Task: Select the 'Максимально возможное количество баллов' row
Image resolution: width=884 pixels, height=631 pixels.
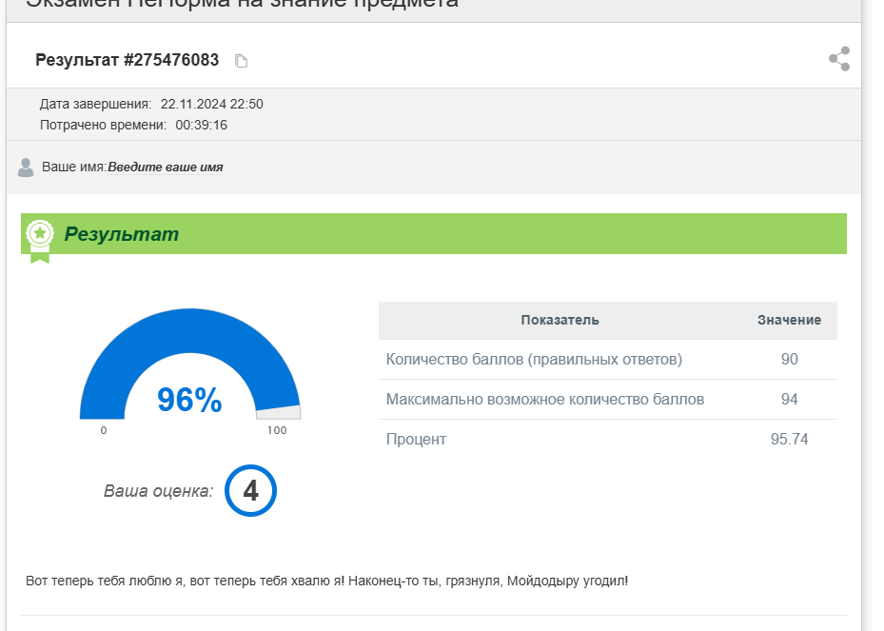Action: click(x=544, y=399)
